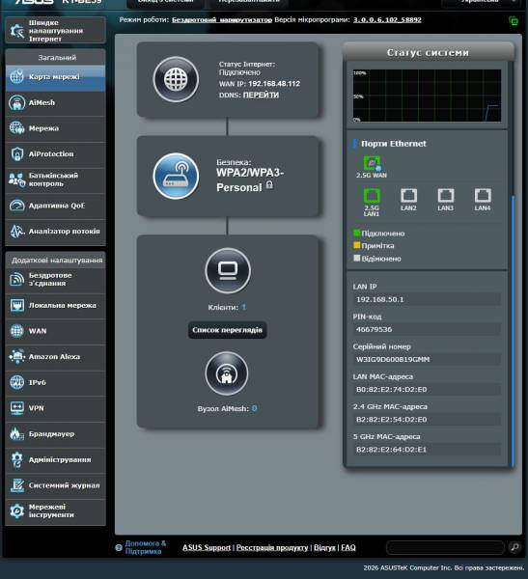
Task: Click the 2.5G LAN1 port icon
Action: [x=372, y=196]
